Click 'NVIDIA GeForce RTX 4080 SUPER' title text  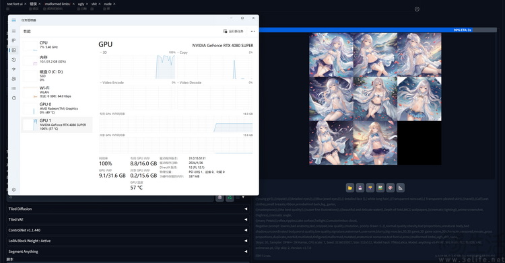pos(223,45)
